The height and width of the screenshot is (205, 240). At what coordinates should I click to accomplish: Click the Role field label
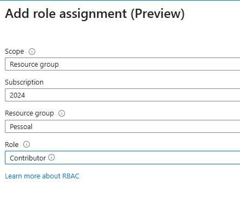[x=12, y=144]
